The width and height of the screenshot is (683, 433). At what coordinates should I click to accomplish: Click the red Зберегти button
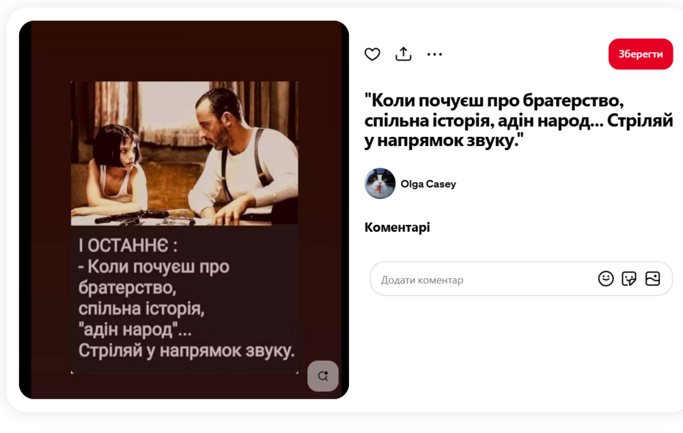(x=641, y=54)
